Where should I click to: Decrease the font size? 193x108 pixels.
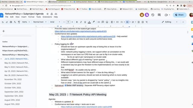(x=64, y=22)
